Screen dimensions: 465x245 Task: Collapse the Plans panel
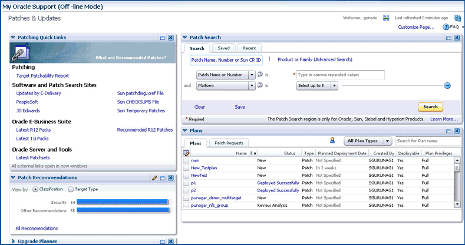[x=184, y=130]
